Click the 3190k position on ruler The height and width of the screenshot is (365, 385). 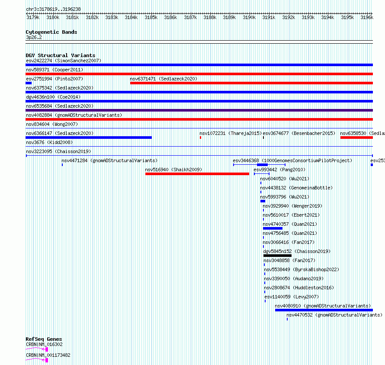tap(249, 17)
